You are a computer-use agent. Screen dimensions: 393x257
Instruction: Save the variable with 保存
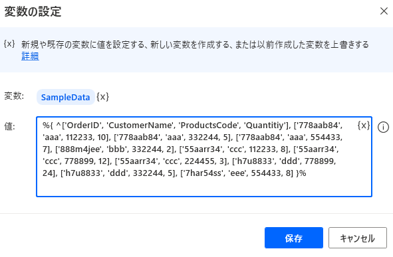[x=294, y=238]
